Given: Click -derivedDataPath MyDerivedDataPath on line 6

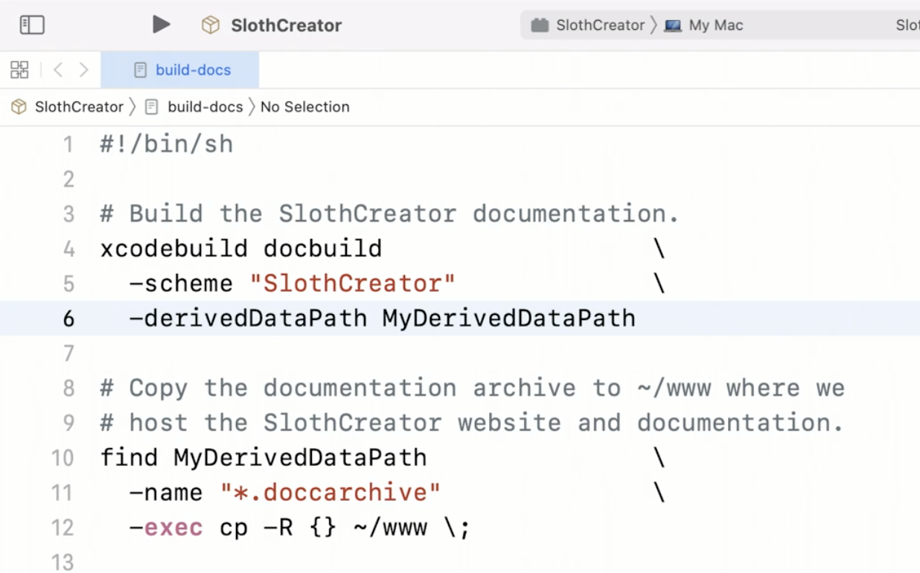Looking at the screenshot, I should [383, 318].
